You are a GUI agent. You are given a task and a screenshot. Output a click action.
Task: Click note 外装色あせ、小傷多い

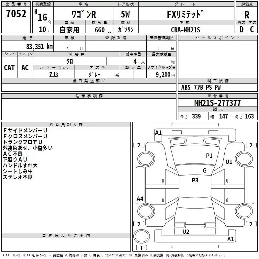[x=28, y=148]
